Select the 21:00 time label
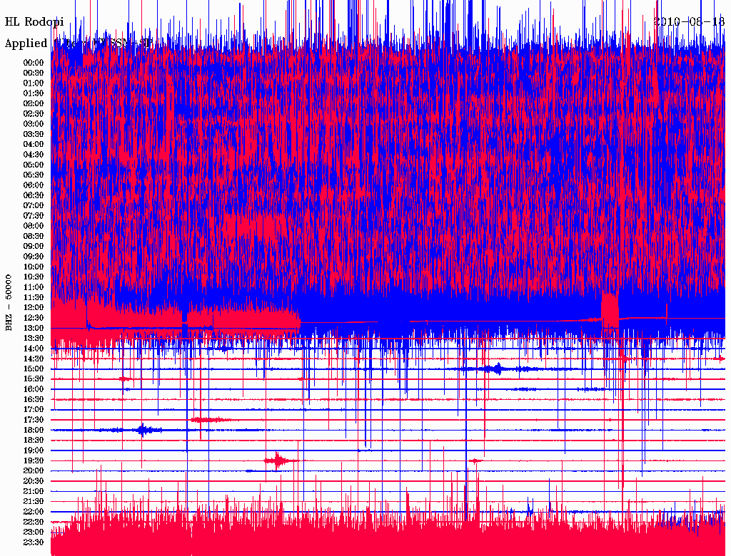Screen dimensions: 731x556 [x=33, y=492]
